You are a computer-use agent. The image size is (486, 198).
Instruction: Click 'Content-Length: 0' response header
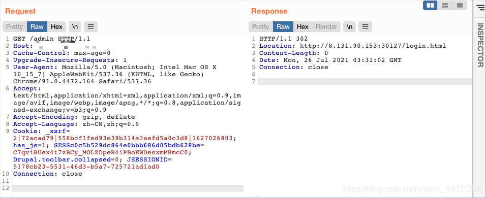[x=293, y=53]
